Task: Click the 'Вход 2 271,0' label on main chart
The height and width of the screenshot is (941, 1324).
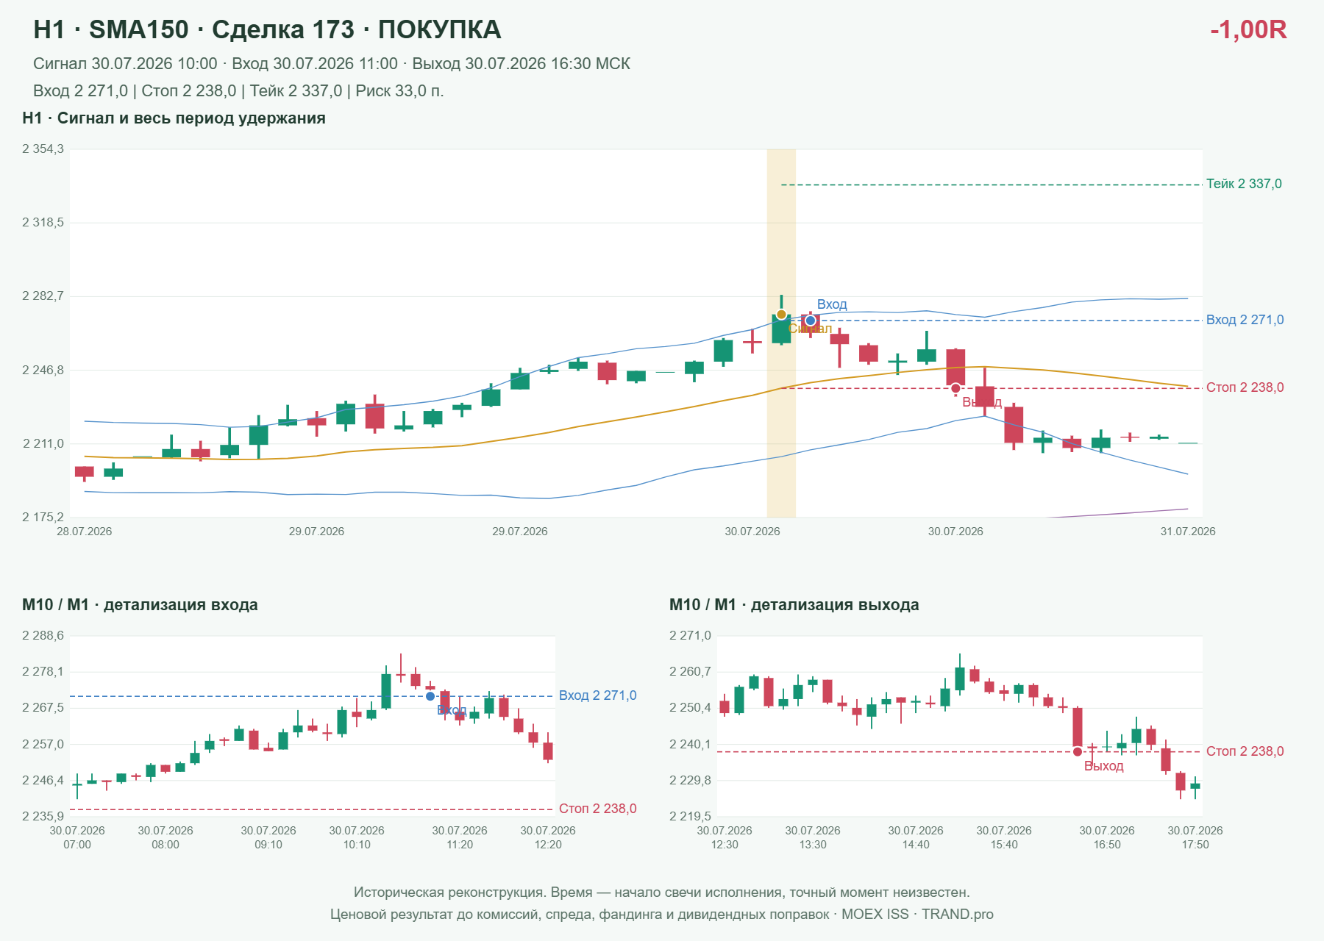Action: [x=1245, y=320]
